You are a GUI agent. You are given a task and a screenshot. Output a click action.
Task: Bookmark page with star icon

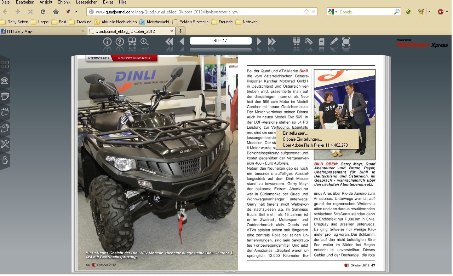pos(306,12)
